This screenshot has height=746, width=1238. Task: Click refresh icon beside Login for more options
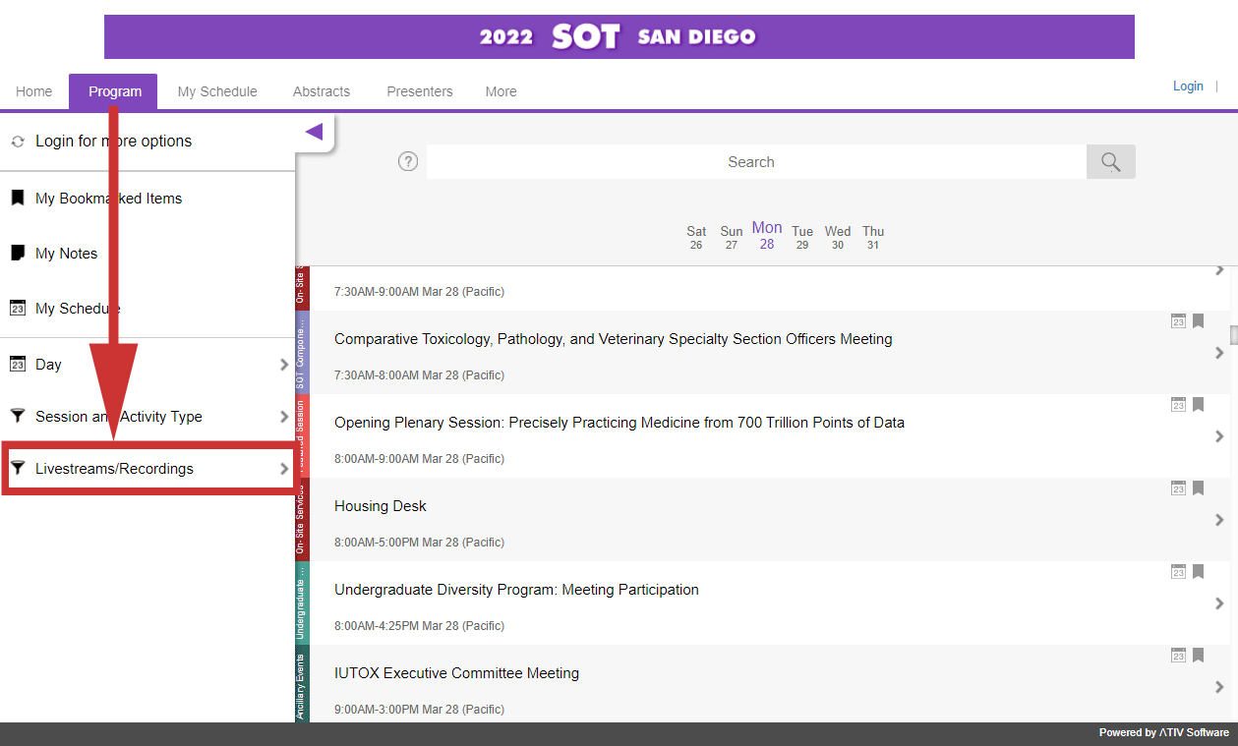[x=18, y=142]
